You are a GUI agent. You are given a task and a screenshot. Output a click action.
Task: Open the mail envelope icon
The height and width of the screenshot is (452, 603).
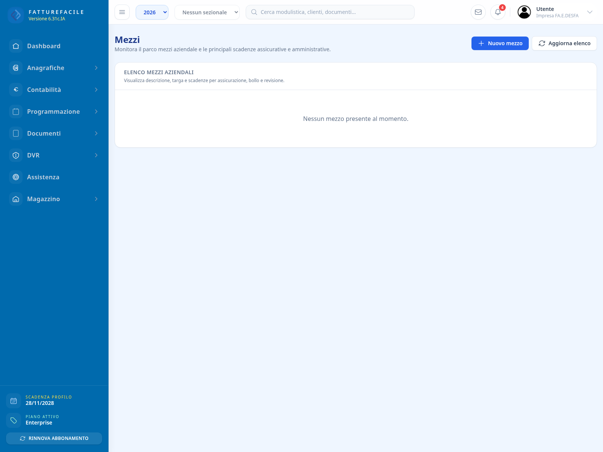pos(478,12)
